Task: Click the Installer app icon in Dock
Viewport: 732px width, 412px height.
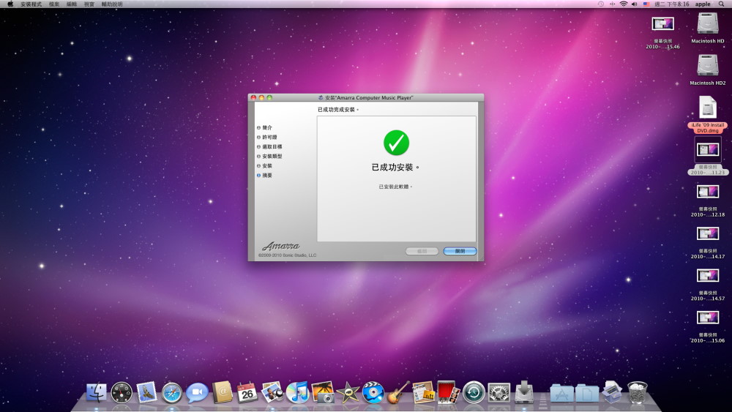Action: [524, 392]
